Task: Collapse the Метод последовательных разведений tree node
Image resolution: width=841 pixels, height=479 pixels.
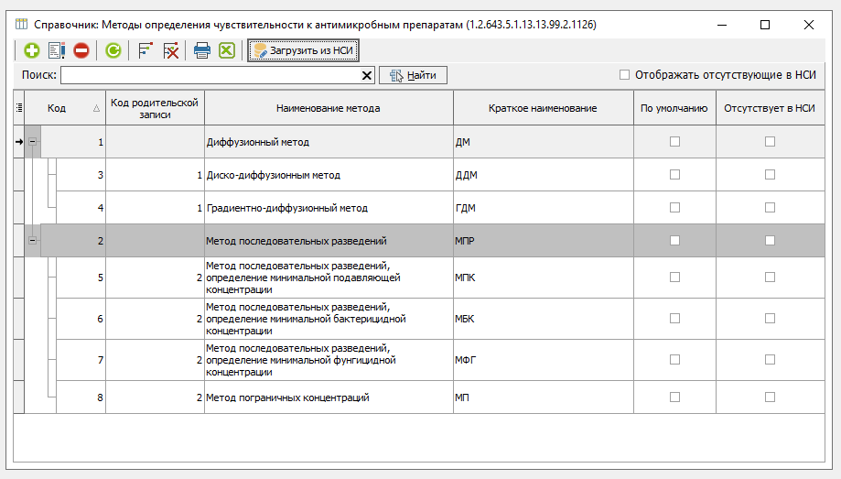Action: pos(33,241)
